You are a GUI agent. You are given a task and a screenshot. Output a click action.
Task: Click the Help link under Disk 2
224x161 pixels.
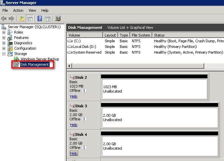(73, 96)
